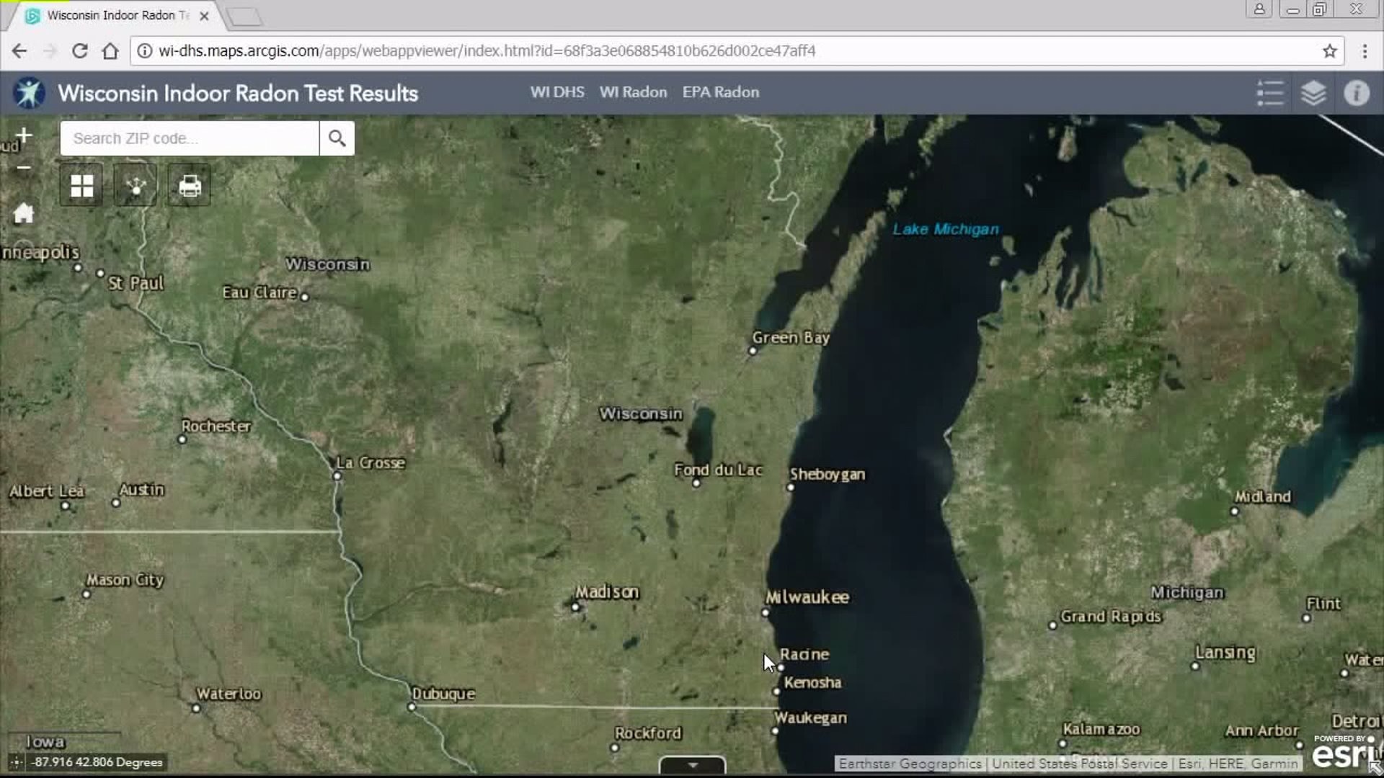Click in the Search ZIP code field
Screen dimensions: 1384x778
coord(189,138)
